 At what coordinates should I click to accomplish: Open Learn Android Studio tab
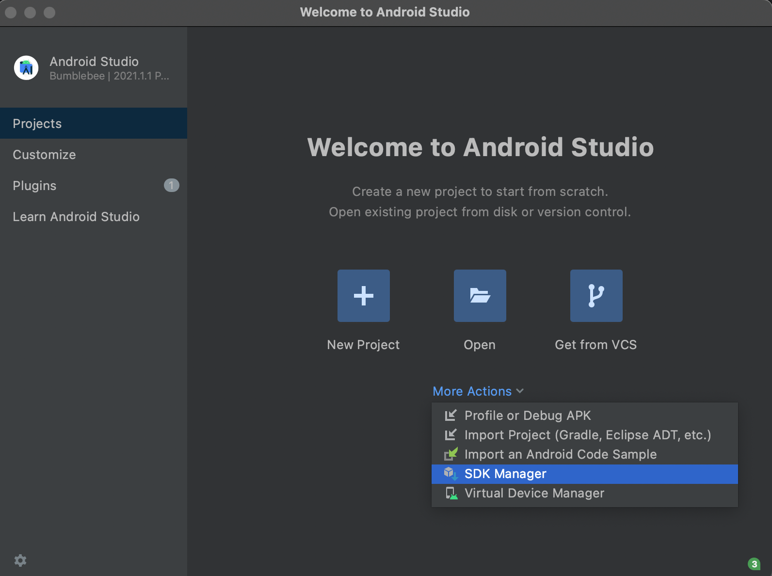click(94, 216)
